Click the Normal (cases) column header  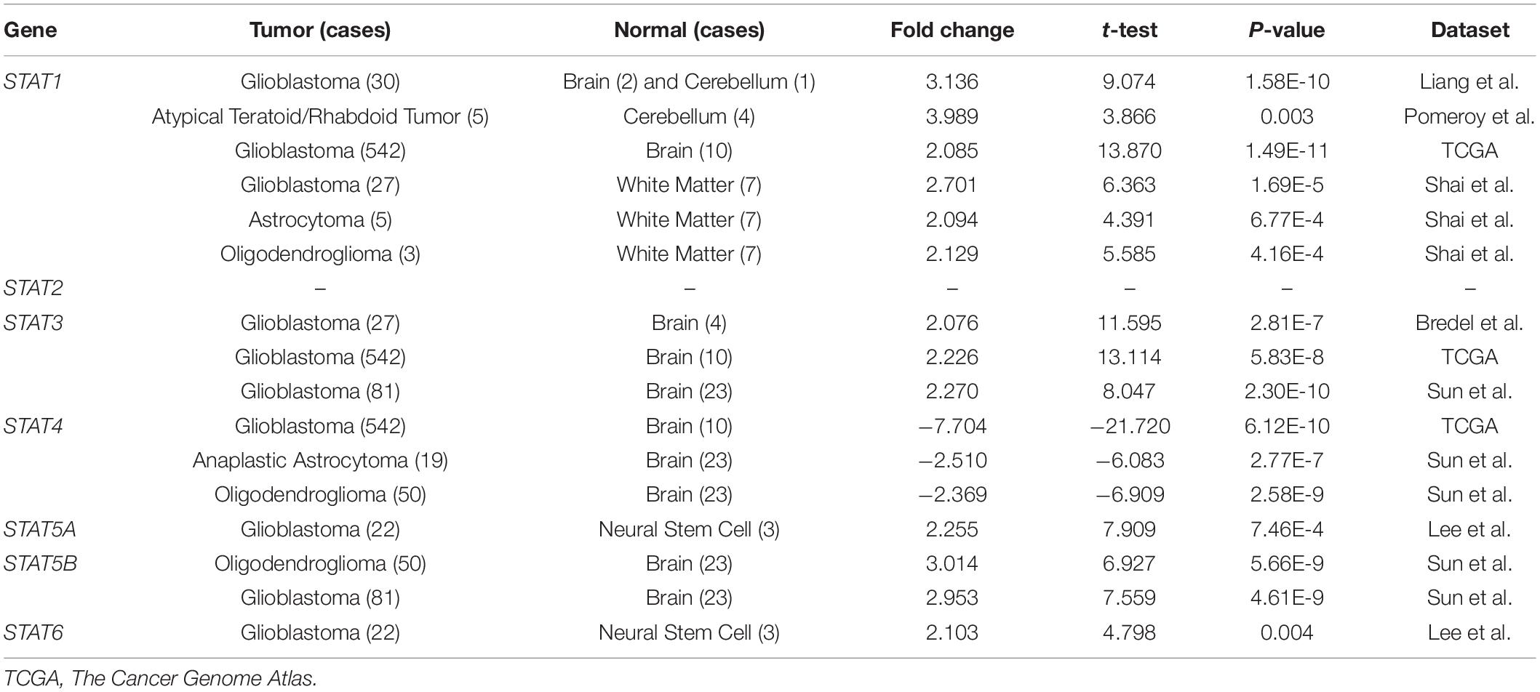(x=689, y=30)
